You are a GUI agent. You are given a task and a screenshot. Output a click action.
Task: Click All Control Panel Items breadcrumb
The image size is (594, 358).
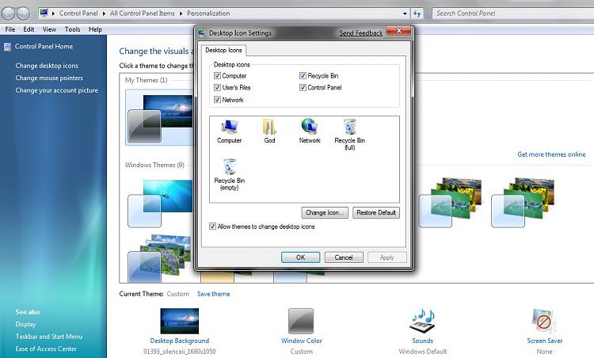[143, 13]
